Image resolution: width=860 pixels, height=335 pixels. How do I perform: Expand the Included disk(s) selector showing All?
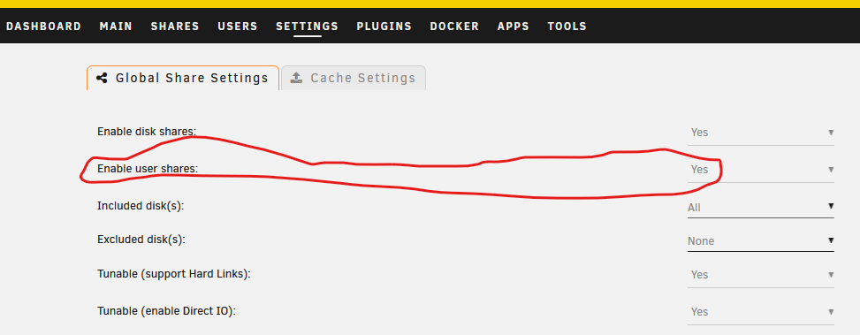point(761,208)
